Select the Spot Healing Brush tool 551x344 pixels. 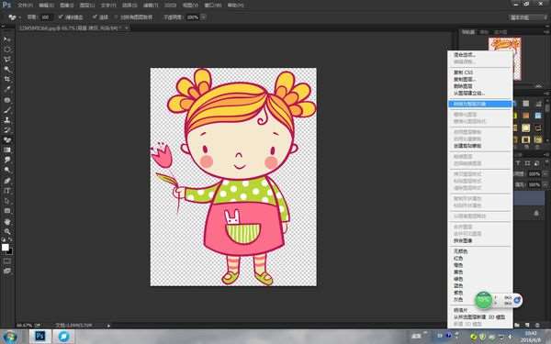point(7,100)
